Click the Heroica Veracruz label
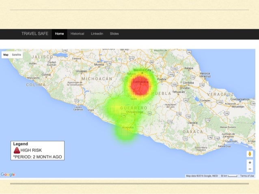The width and height of the screenshot is (259, 194). [205, 75]
